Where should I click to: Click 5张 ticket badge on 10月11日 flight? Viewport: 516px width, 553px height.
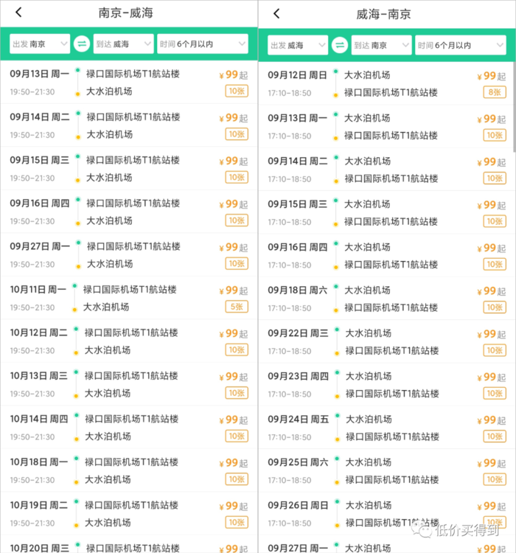pos(237,307)
